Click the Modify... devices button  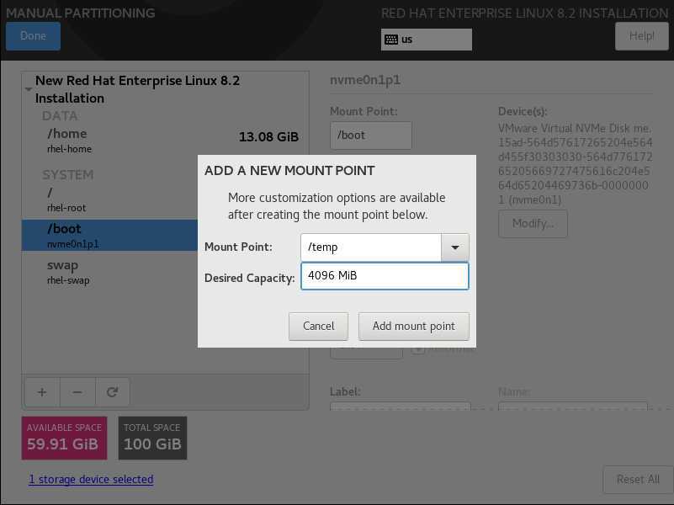click(x=533, y=224)
